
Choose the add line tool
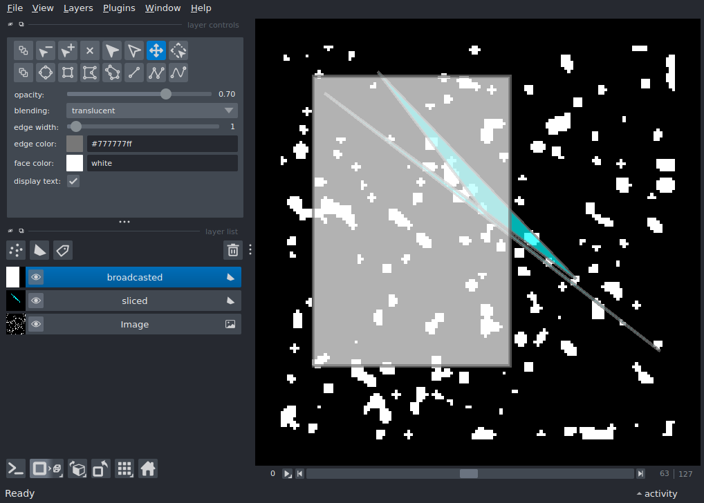pos(134,73)
